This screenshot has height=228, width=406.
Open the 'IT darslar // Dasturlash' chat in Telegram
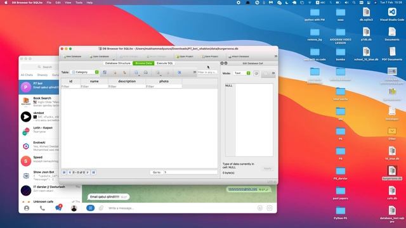click(x=50, y=191)
